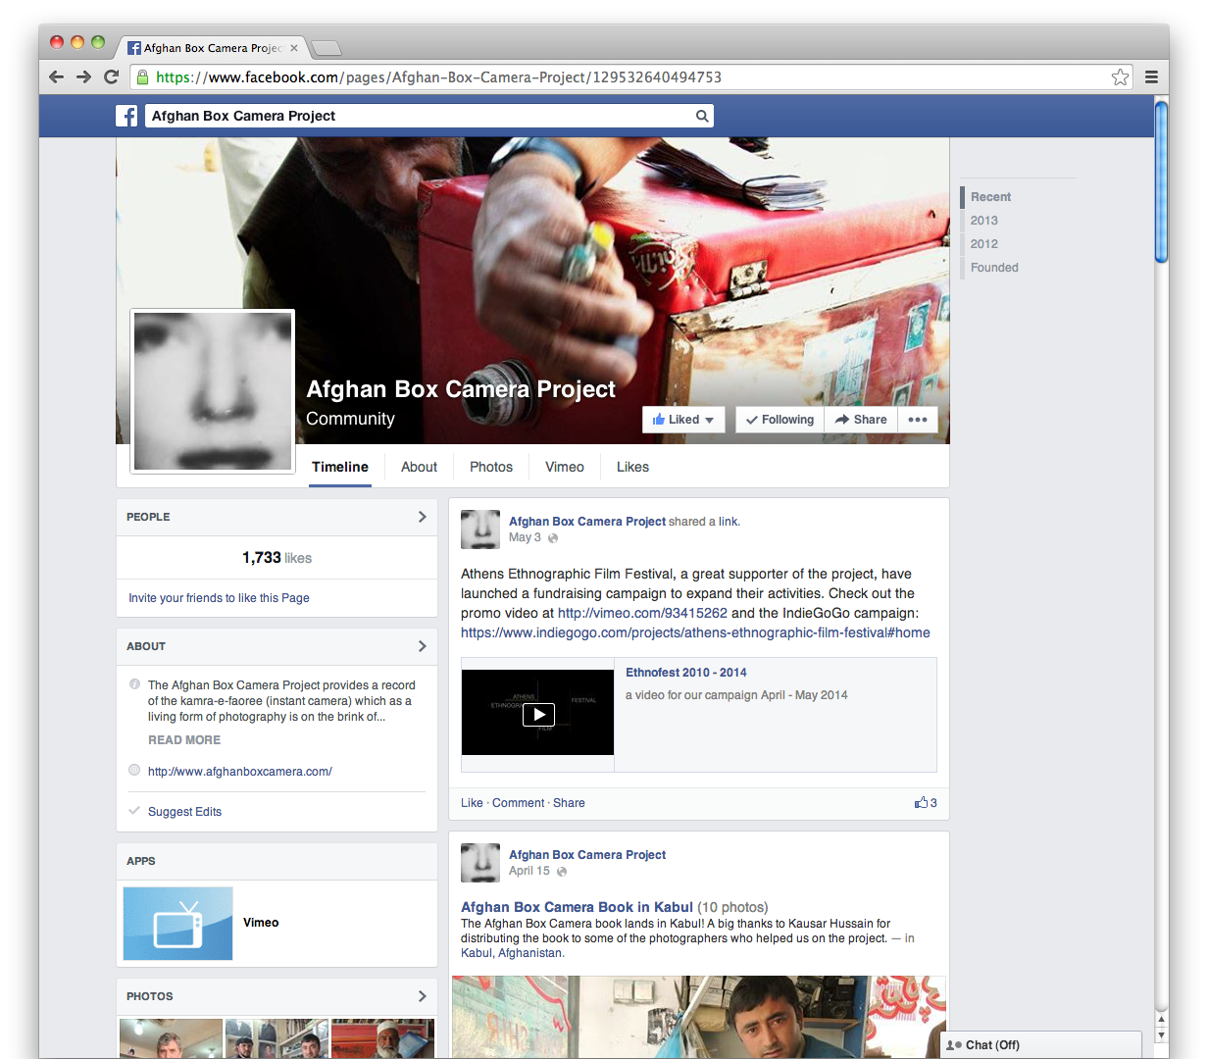
Task: Click the Vimeo app label
Action: coord(261,923)
